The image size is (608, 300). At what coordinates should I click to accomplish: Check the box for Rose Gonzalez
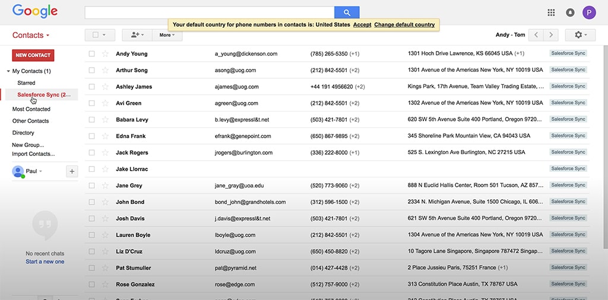click(91, 284)
